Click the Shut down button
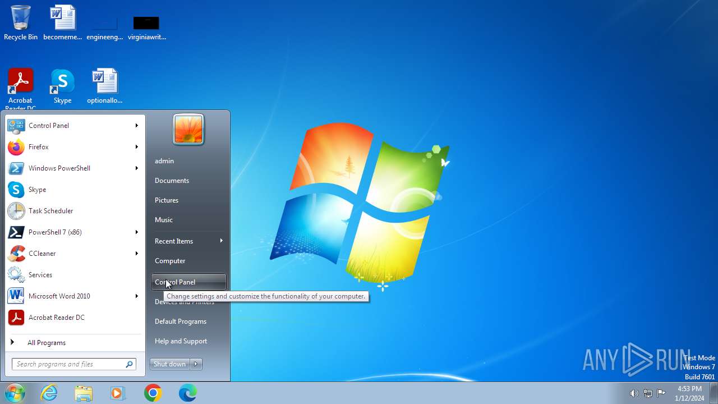Viewport: 718px width, 404px height. click(x=170, y=364)
